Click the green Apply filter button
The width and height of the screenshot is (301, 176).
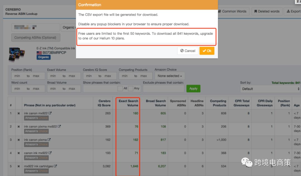193,88
